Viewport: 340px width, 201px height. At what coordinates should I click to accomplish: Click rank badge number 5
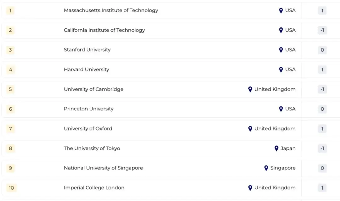10,89
